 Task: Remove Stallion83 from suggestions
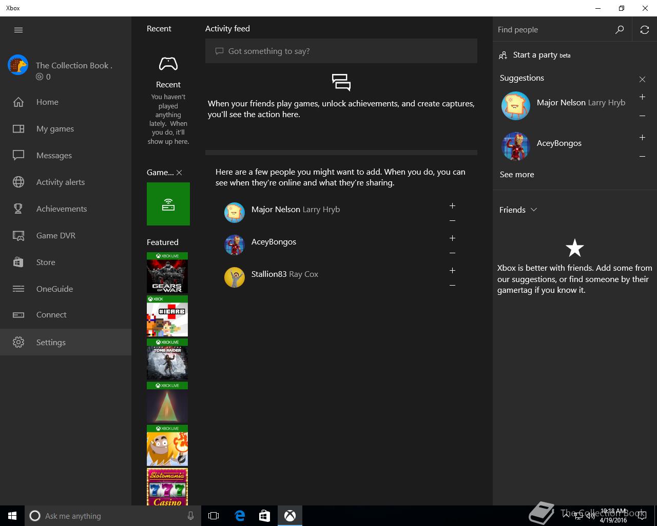click(452, 286)
